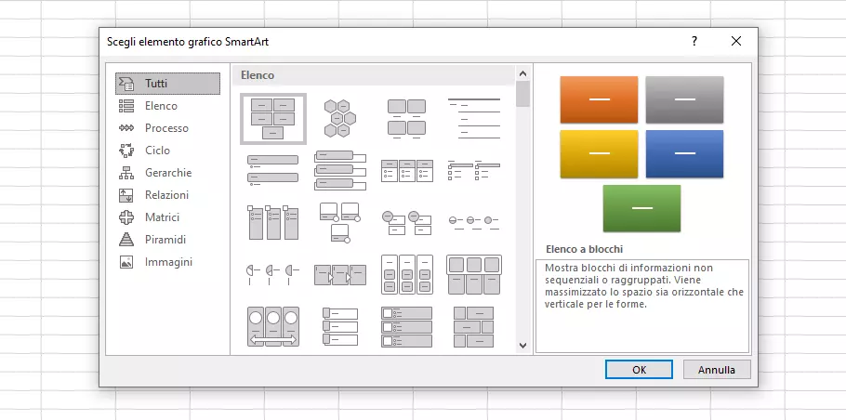The height and width of the screenshot is (420, 846).
Task: Select the Lined List layout thumbnail
Action: [474, 119]
